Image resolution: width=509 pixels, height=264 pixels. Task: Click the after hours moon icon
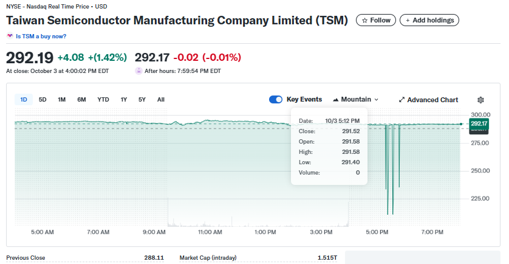tap(138, 71)
